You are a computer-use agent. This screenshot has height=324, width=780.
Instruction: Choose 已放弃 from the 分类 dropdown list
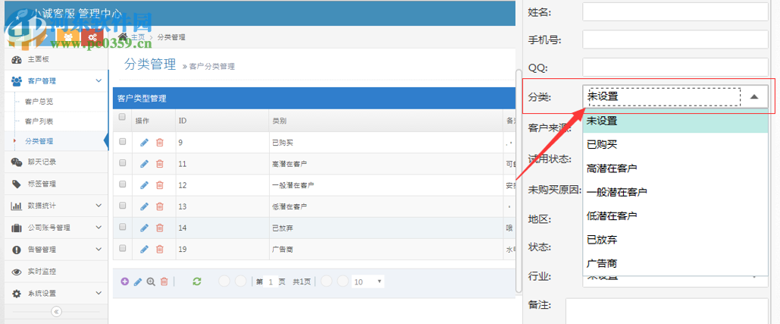675,240
